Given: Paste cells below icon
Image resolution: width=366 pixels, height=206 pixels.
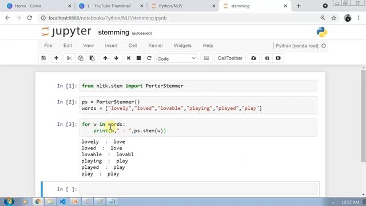Looking at the screenshot, I should pyautogui.click(x=92, y=58).
